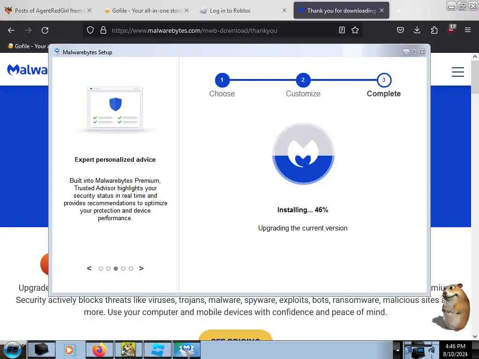The image size is (479, 359).
Task: Switch to Posts of AgentRedGirl tab
Action: pyautogui.click(x=48, y=10)
